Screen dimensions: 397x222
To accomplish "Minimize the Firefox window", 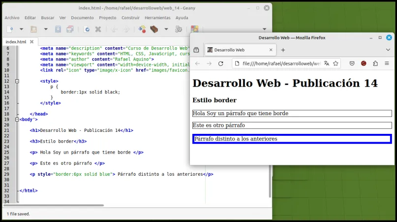I will tap(371, 38).
